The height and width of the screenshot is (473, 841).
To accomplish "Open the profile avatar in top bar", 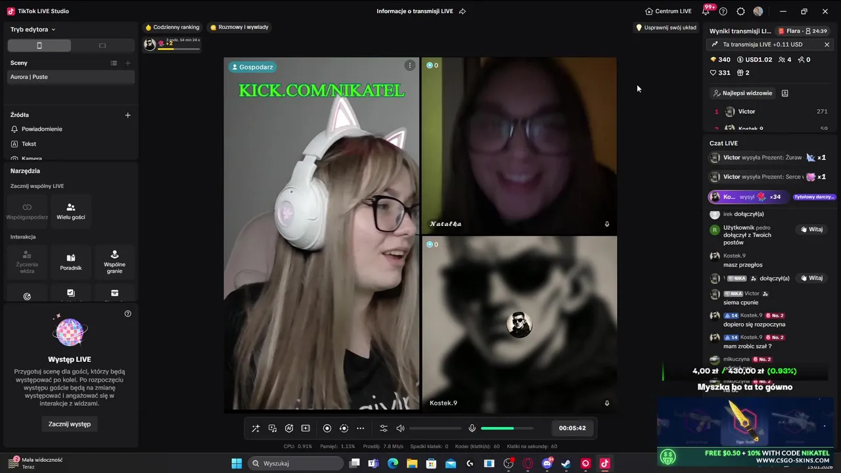I will tap(758, 11).
